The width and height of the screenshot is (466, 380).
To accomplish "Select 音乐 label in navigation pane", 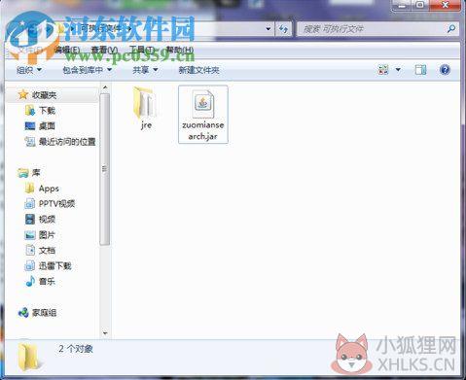I will 47,281.
